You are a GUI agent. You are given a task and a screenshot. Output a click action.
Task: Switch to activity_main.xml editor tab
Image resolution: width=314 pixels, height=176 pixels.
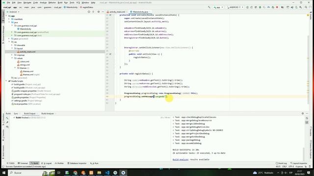[x=117, y=12]
